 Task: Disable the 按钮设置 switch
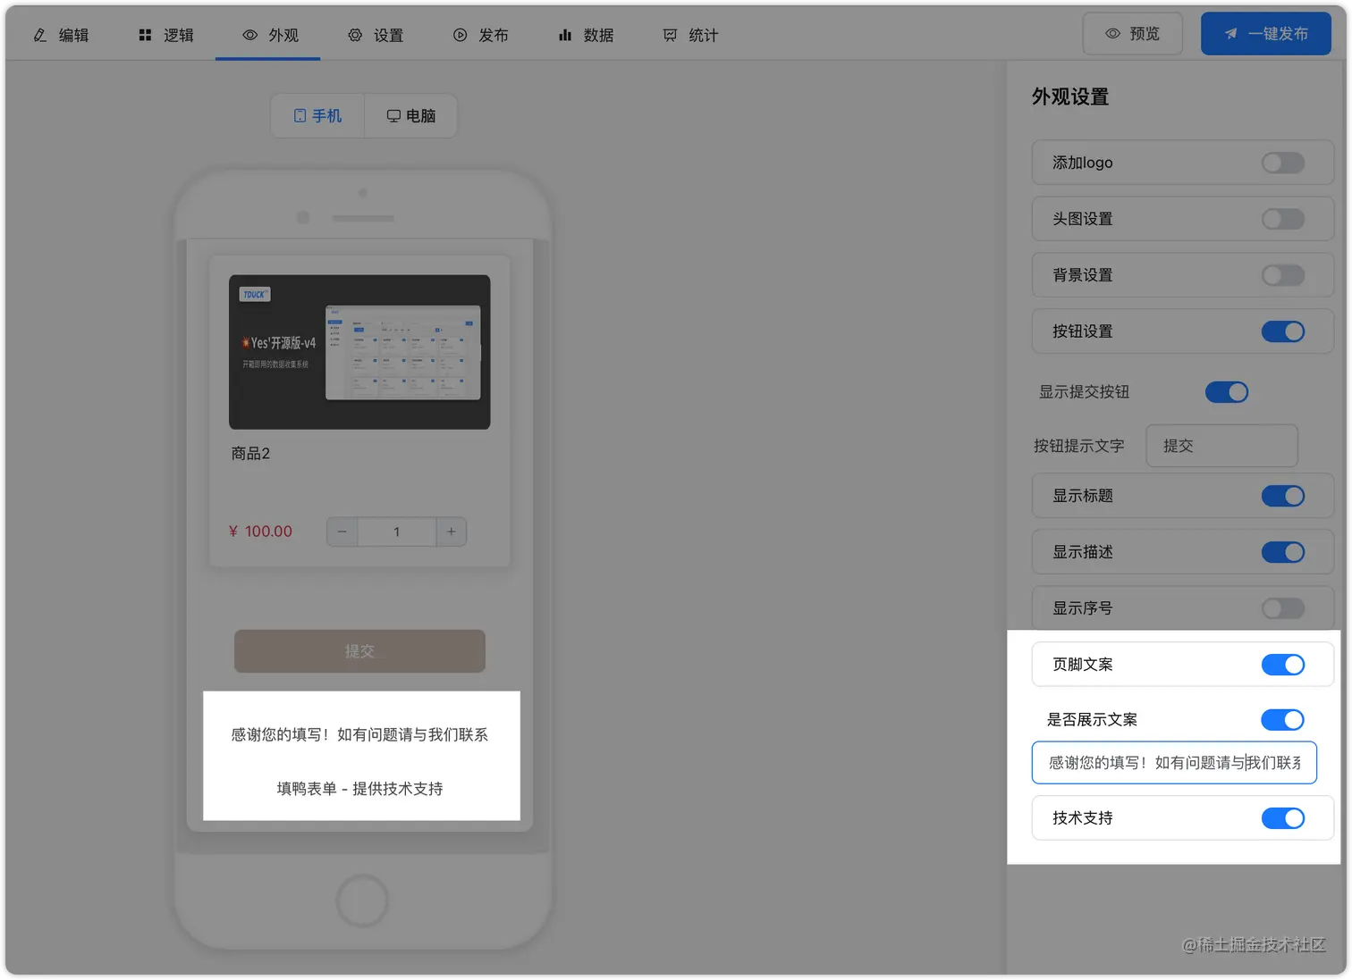[1282, 331]
